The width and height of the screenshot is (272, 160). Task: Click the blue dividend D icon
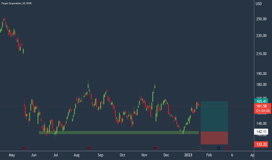coord(219,148)
